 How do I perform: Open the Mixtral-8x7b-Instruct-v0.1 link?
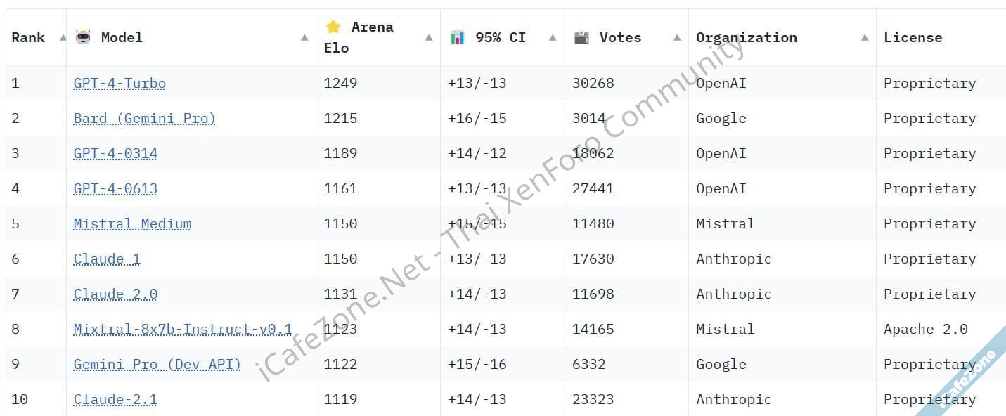pyautogui.click(x=183, y=329)
